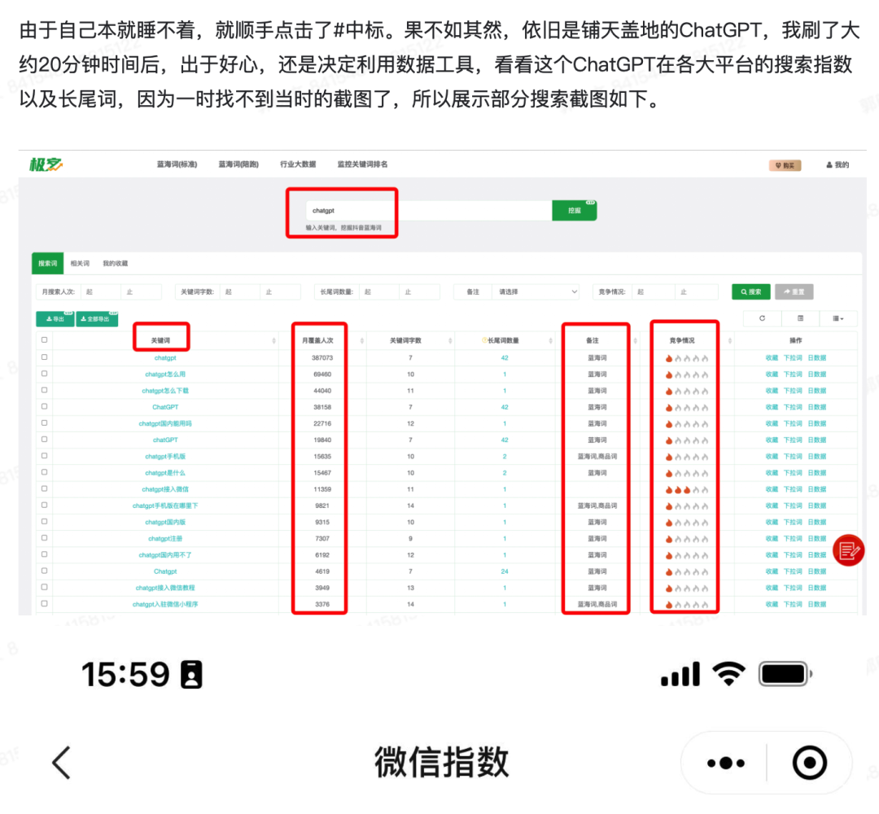
Task: Check the chatgpt注册 row checkbox
Action: (44, 538)
